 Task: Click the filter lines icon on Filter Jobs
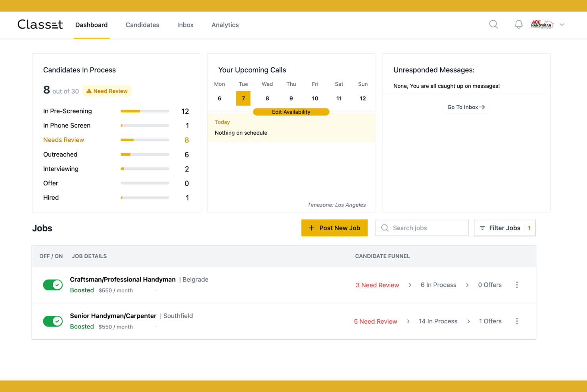click(x=482, y=228)
